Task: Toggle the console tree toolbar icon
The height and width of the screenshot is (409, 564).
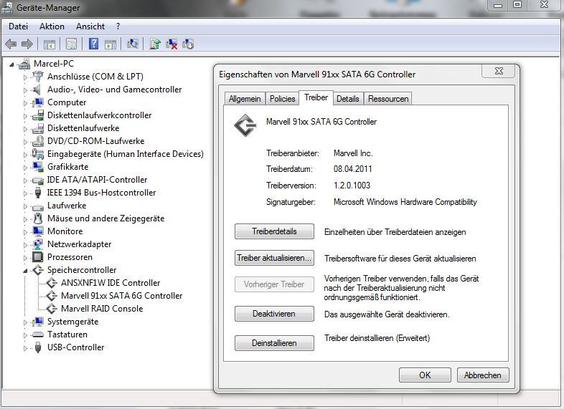Action: coord(50,44)
